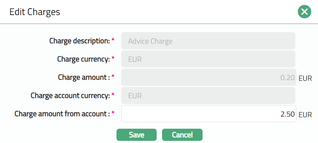Click the Charge description field
Viewport: 318px width, 143px height.
208,41
